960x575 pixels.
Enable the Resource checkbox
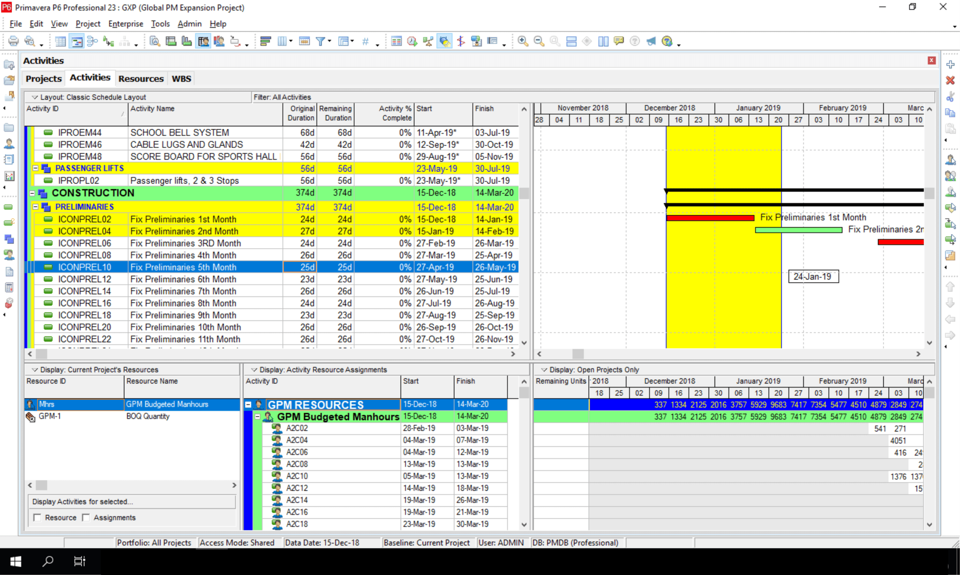[37, 517]
